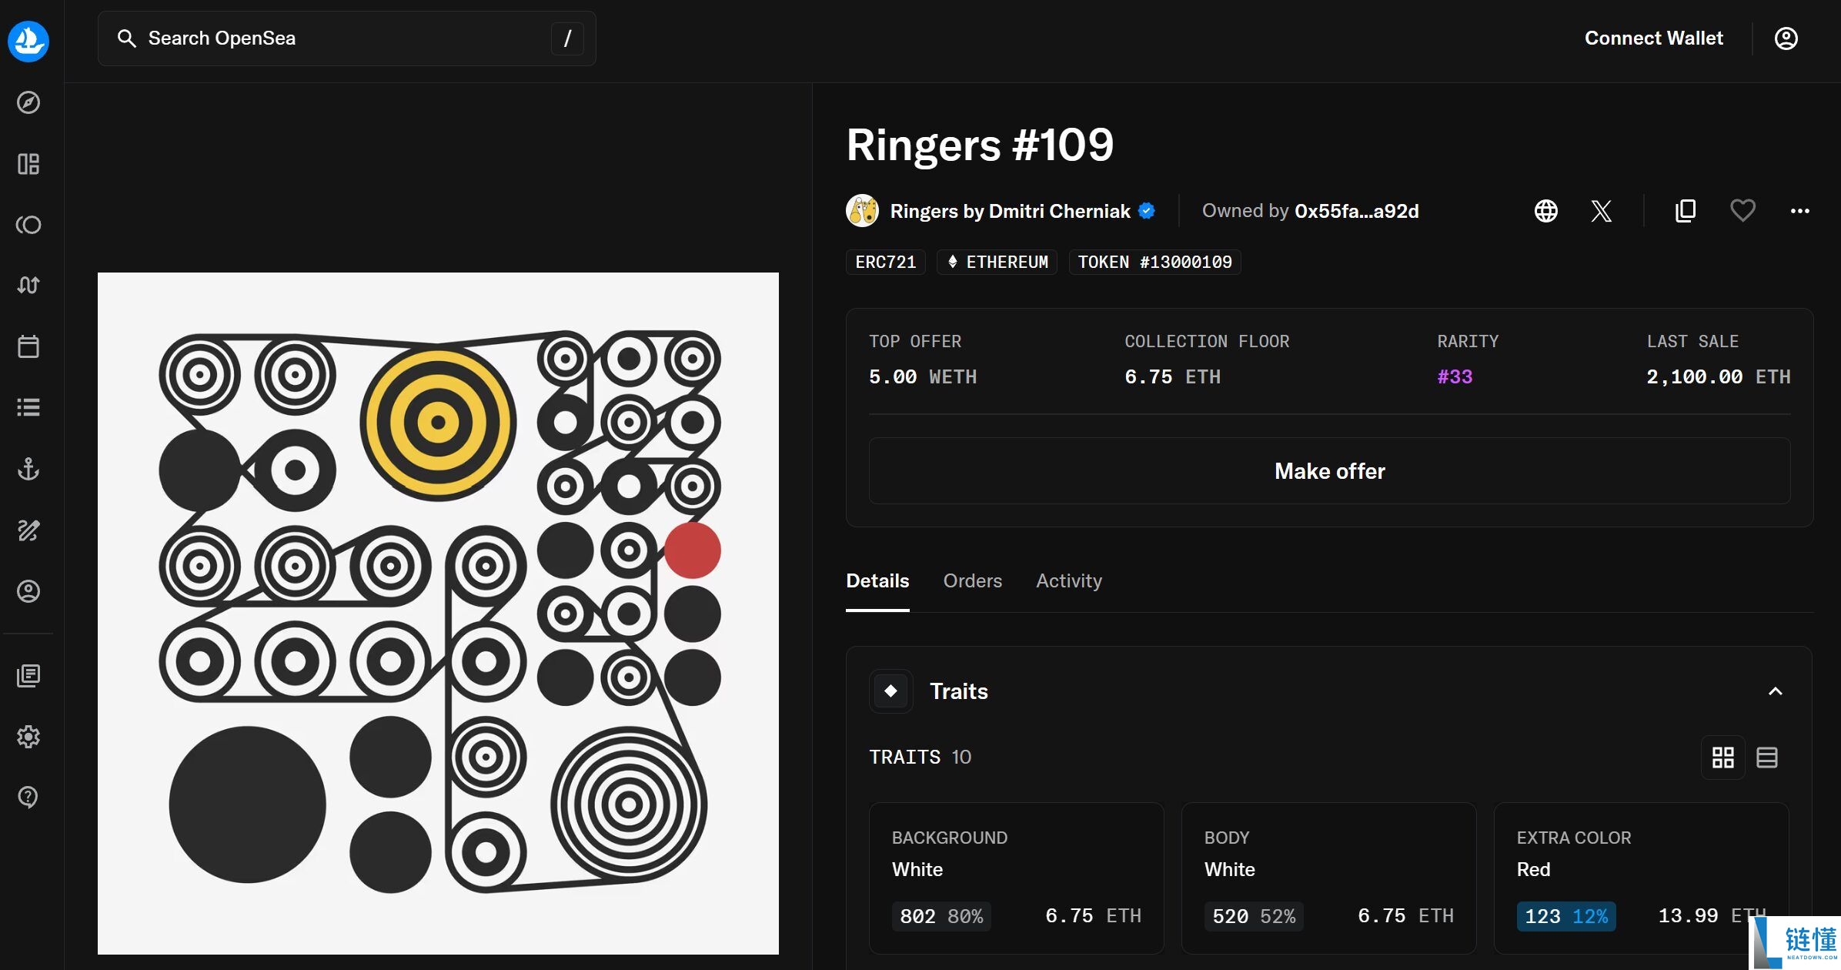
Task: Click the ERC721 token standard badge
Action: [x=885, y=263]
